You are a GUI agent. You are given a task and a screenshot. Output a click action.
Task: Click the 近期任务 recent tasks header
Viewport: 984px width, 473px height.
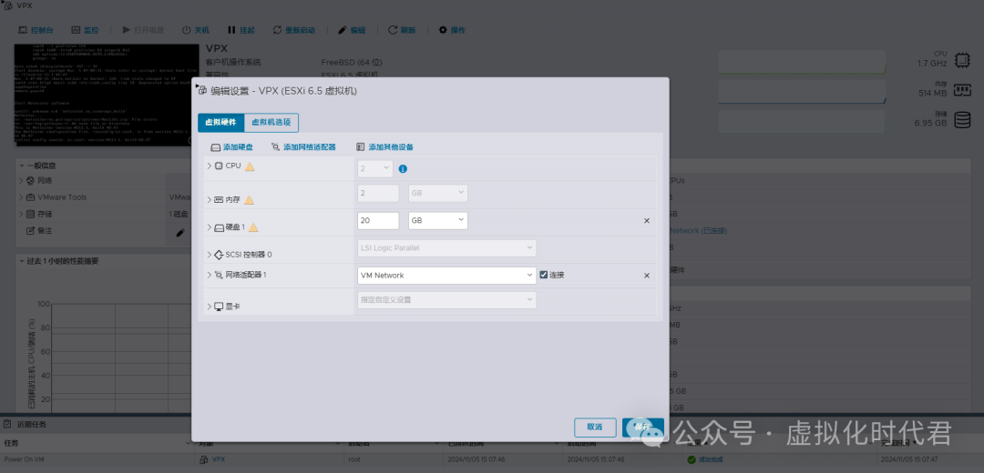pos(31,424)
